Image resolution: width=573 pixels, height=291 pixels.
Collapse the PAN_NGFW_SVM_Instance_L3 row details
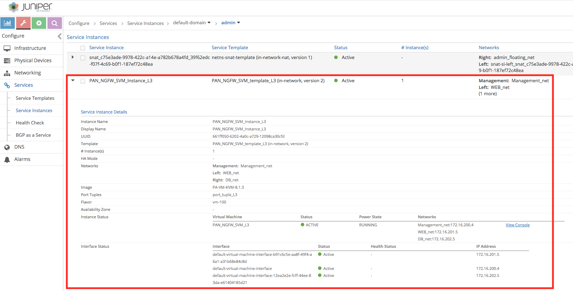coord(73,80)
